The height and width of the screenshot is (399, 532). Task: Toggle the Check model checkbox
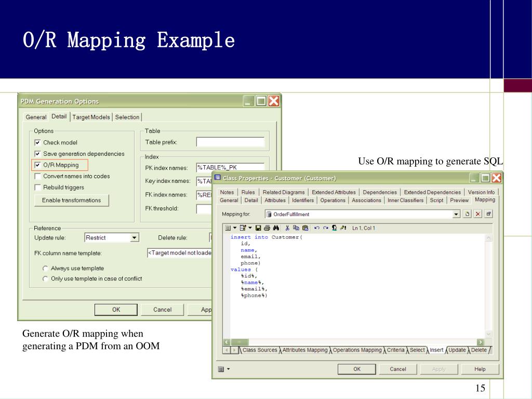coord(37,142)
